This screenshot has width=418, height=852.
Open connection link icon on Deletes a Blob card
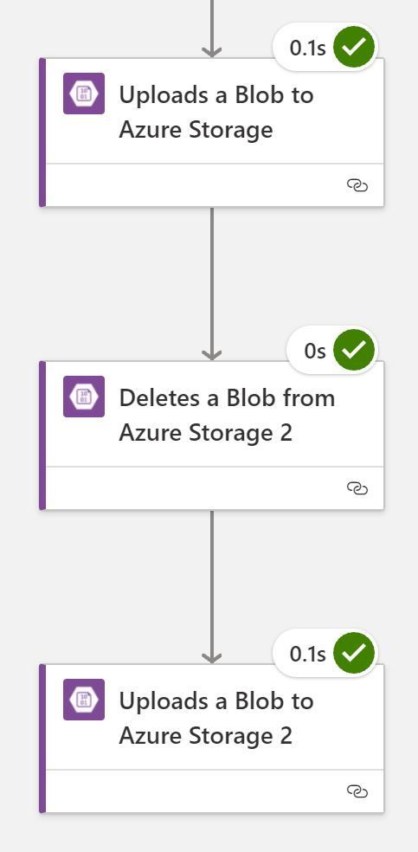coord(357,488)
